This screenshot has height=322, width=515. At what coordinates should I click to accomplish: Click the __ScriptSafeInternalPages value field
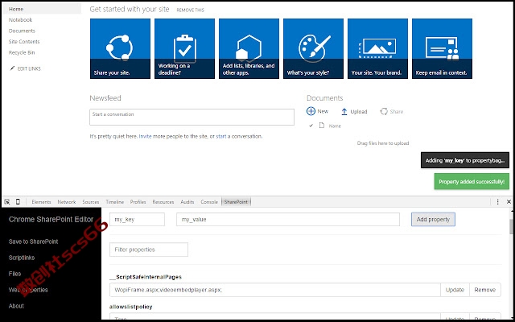[x=275, y=290]
